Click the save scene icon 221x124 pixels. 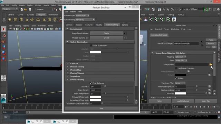coord(30,9)
